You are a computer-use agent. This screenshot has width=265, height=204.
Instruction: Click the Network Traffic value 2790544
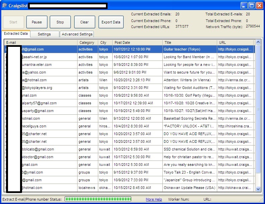(253, 26)
